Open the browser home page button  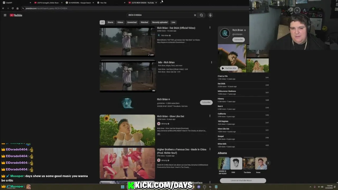tap(17, 8)
